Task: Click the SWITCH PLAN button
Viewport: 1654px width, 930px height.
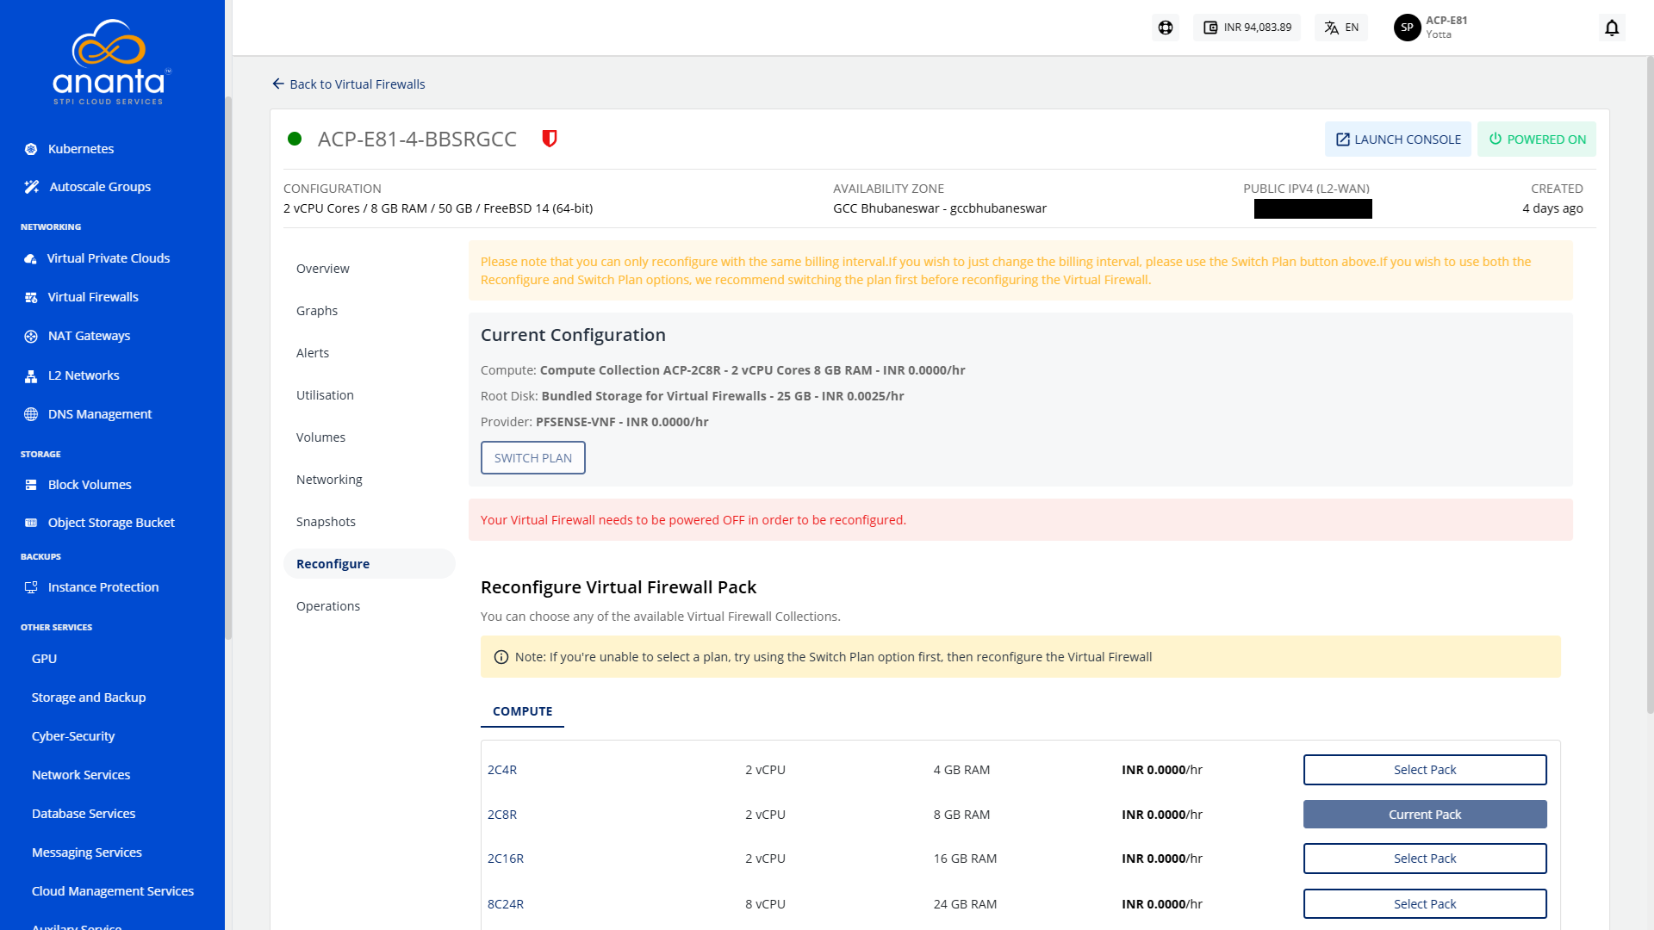Action: click(532, 457)
